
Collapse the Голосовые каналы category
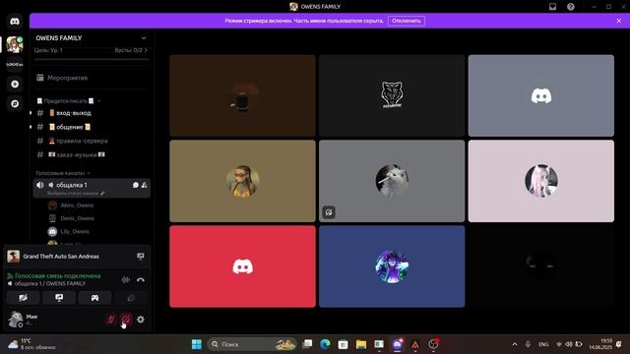63,173
